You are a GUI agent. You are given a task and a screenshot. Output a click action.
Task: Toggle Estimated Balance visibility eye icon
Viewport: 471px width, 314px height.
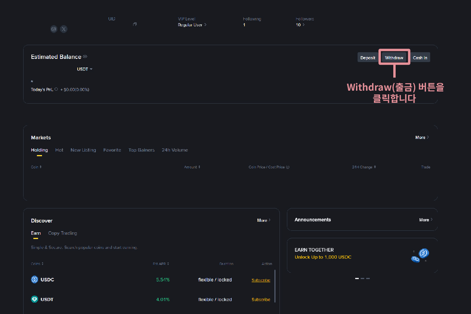[x=85, y=57]
